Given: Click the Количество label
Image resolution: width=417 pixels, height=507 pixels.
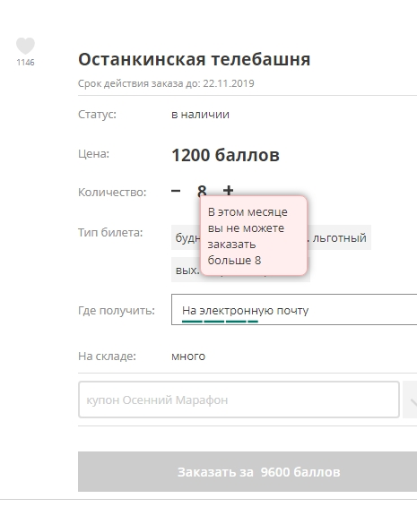Looking at the screenshot, I should 112,193.
